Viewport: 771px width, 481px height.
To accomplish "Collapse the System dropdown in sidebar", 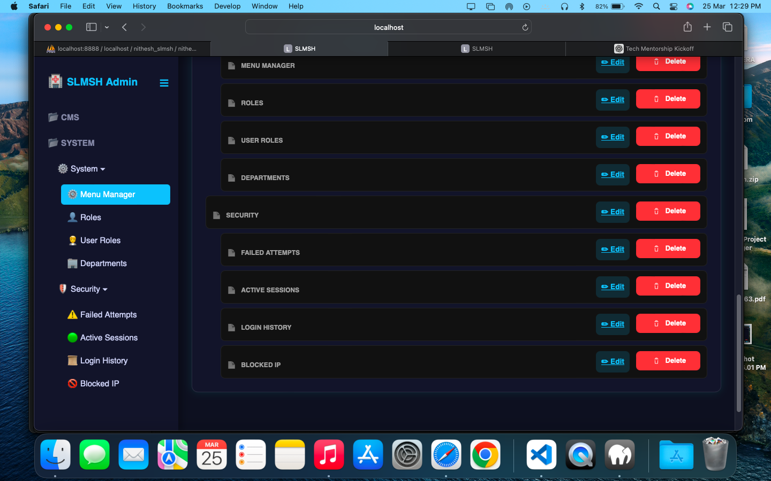I will tap(81, 169).
